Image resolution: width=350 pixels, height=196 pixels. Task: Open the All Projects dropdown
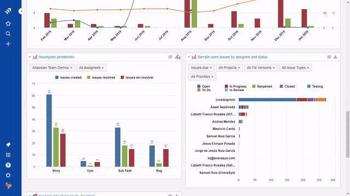[229, 68]
